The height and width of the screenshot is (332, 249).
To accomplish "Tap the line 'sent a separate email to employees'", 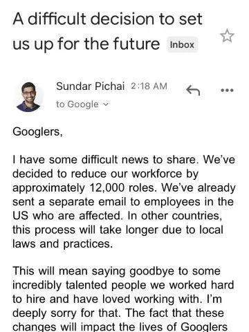I will (123, 202).
